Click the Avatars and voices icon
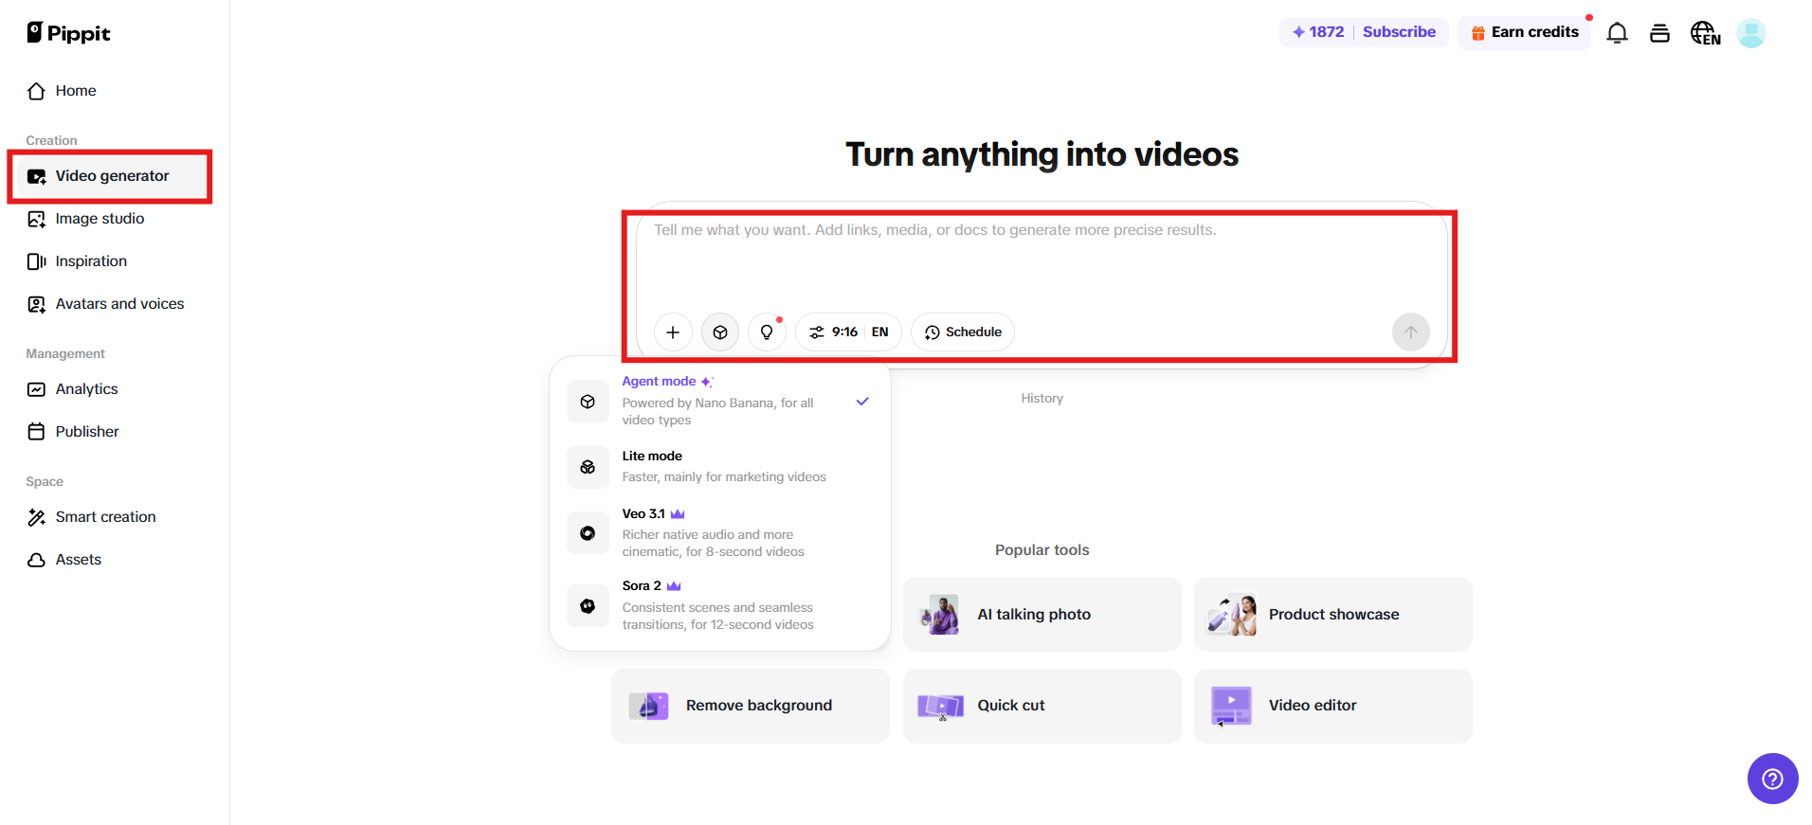 pyautogui.click(x=36, y=304)
